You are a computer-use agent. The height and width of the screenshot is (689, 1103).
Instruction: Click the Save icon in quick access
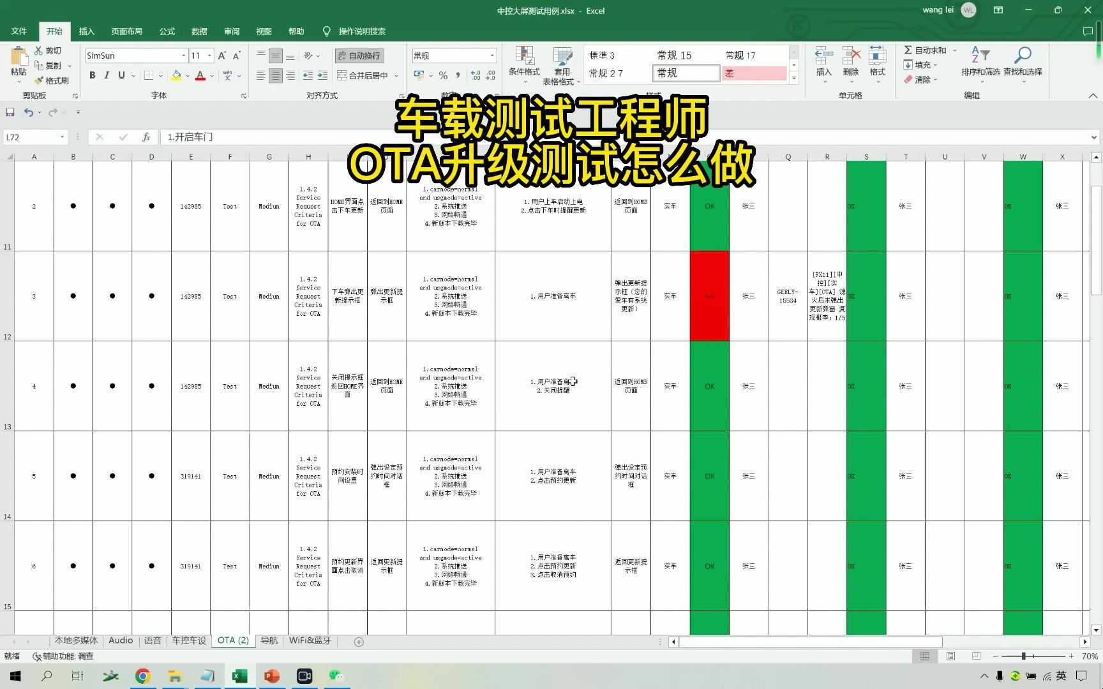10,112
